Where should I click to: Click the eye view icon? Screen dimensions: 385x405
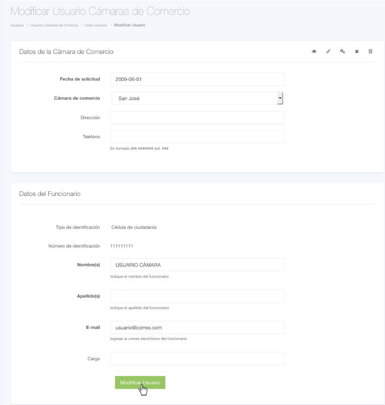pos(314,52)
